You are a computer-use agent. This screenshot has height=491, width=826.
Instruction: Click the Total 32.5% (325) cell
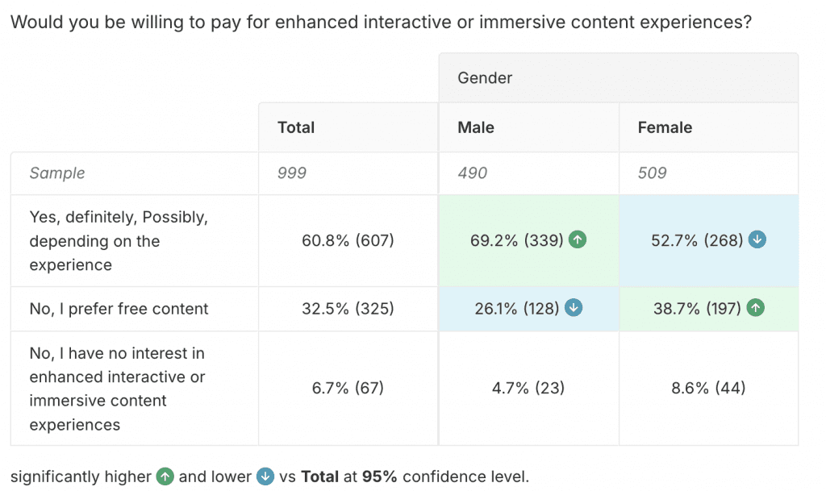pos(348,309)
